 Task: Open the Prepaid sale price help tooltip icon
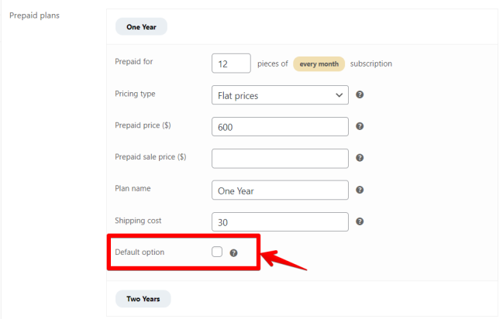(360, 158)
